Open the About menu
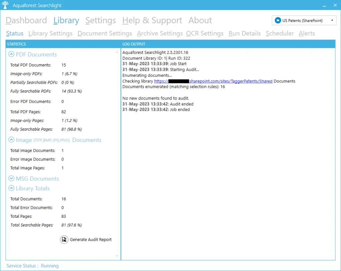This screenshot has width=341, height=271. (x=200, y=20)
